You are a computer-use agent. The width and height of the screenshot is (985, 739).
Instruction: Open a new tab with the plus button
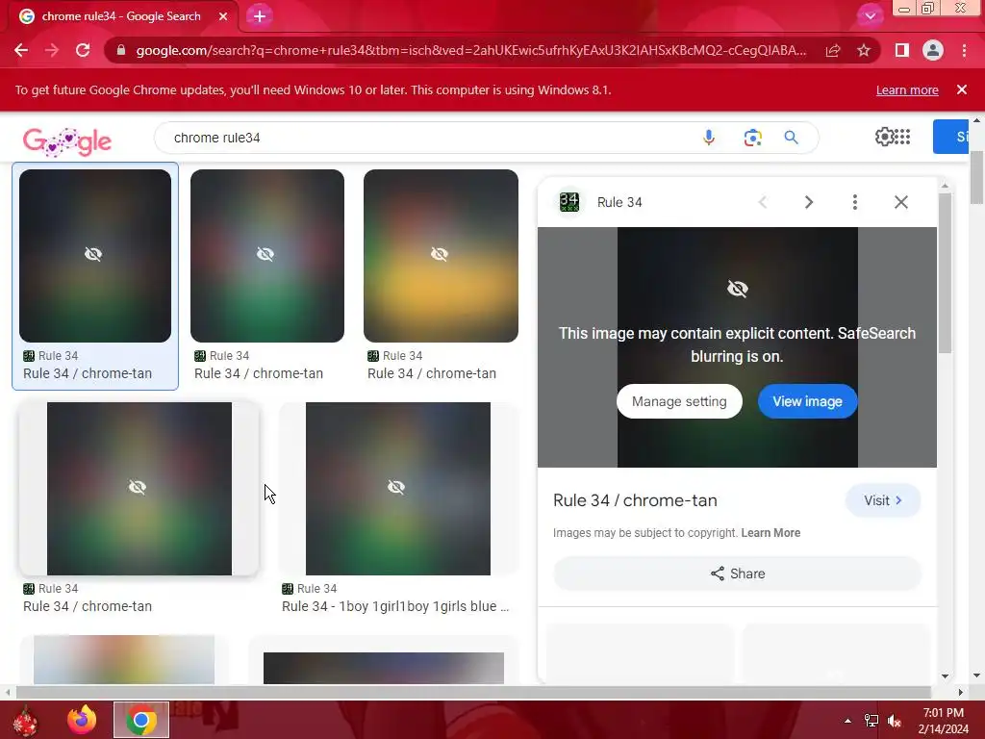pyautogui.click(x=260, y=16)
